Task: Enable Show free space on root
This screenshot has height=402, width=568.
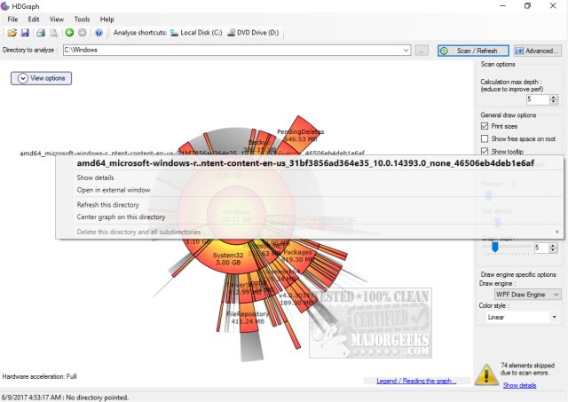Action: click(485, 138)
